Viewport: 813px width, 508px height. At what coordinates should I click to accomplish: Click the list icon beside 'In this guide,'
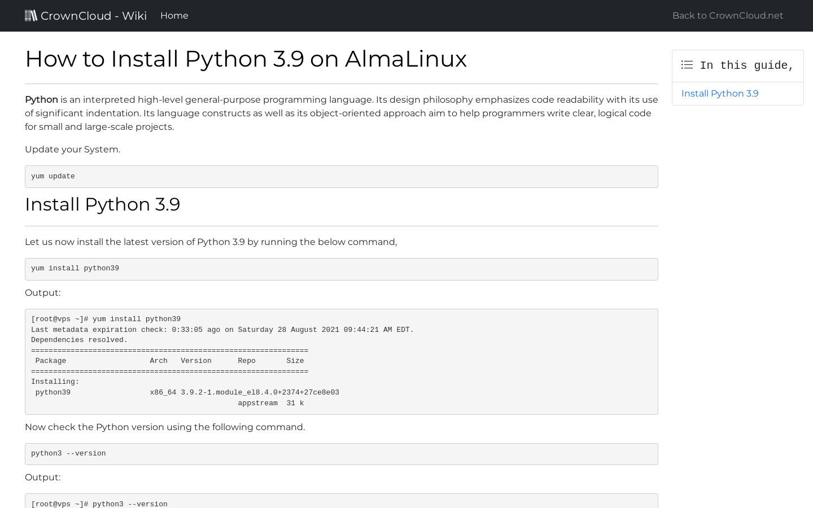[687, 65]
